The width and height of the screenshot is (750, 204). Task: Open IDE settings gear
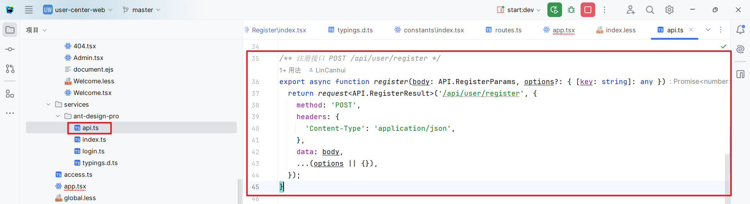[669, 10]
